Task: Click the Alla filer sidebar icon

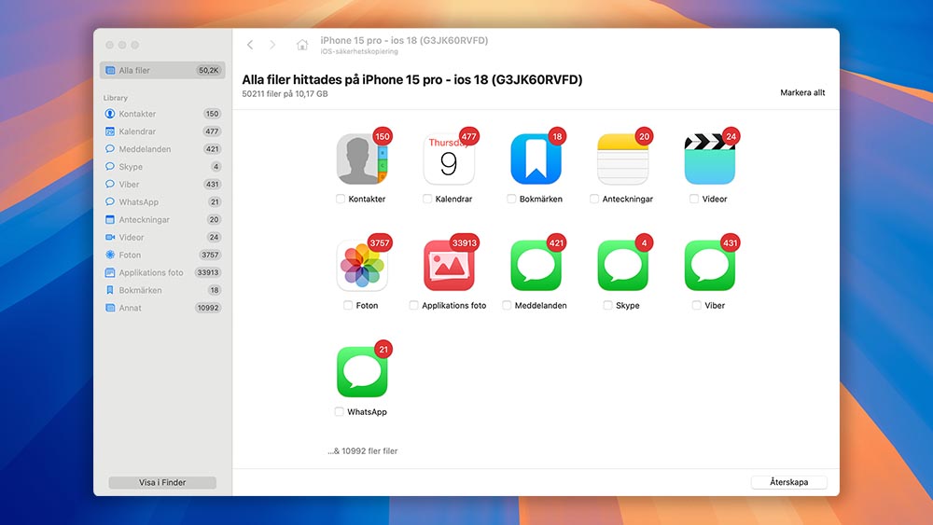Action: [110, 70]
